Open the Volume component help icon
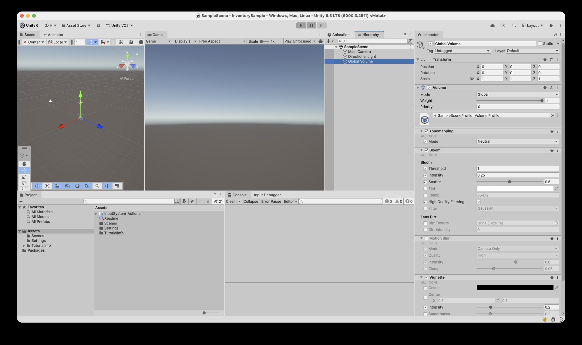Viewport: 582px width, 345px height. (x=545, y=88)
